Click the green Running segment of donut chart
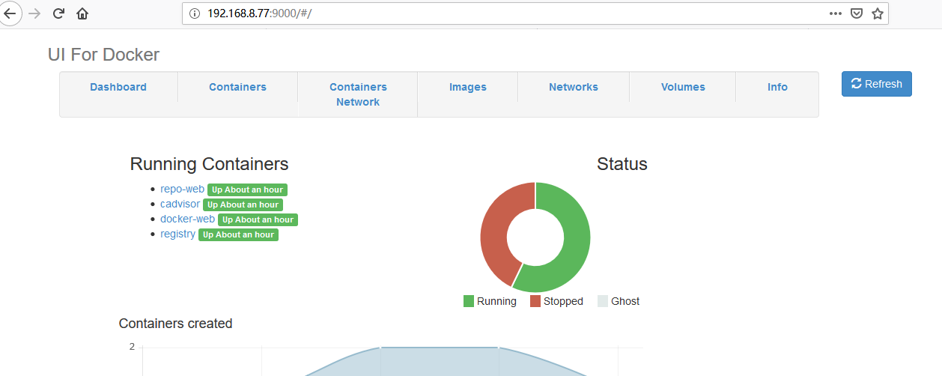The height and width of the screenshot is (376, 942). pos(576,247)
